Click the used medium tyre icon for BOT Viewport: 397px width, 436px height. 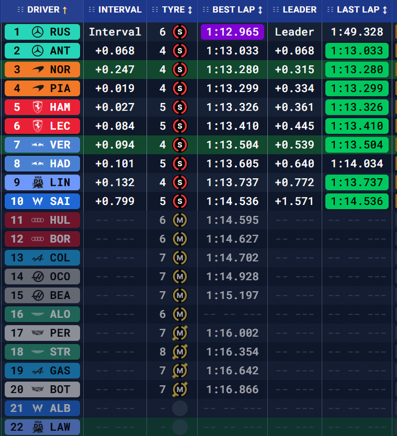point(180,390)
